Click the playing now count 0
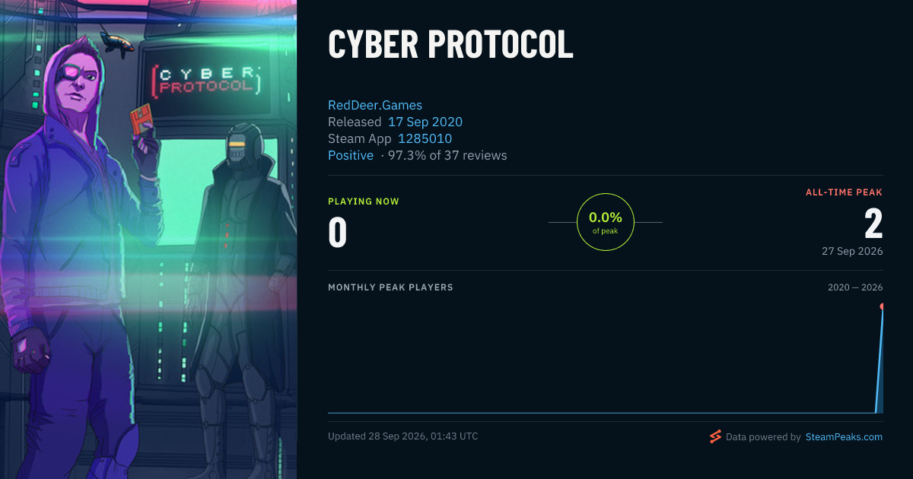 click(x=338, y=233)
